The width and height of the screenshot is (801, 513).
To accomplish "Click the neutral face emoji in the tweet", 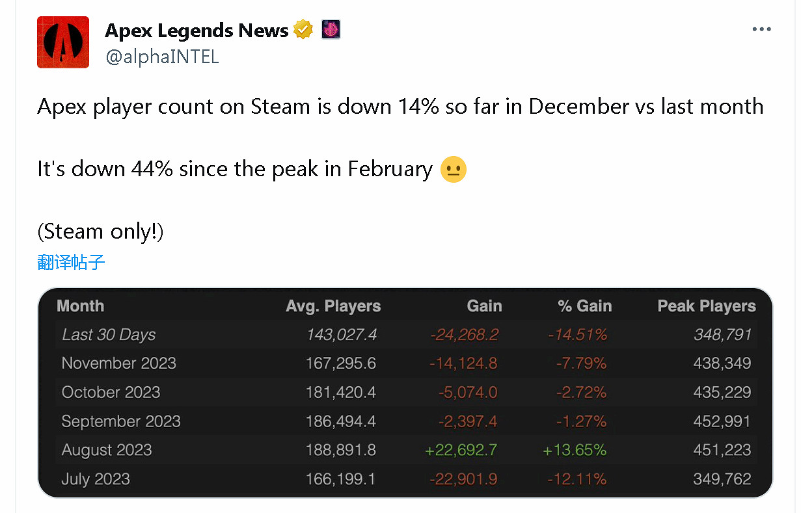I will point(454,169).
